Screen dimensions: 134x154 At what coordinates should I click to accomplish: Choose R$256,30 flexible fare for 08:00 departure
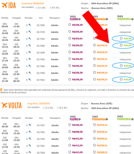(70, 25)
